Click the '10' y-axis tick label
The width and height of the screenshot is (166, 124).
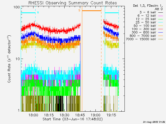(18, 59)
